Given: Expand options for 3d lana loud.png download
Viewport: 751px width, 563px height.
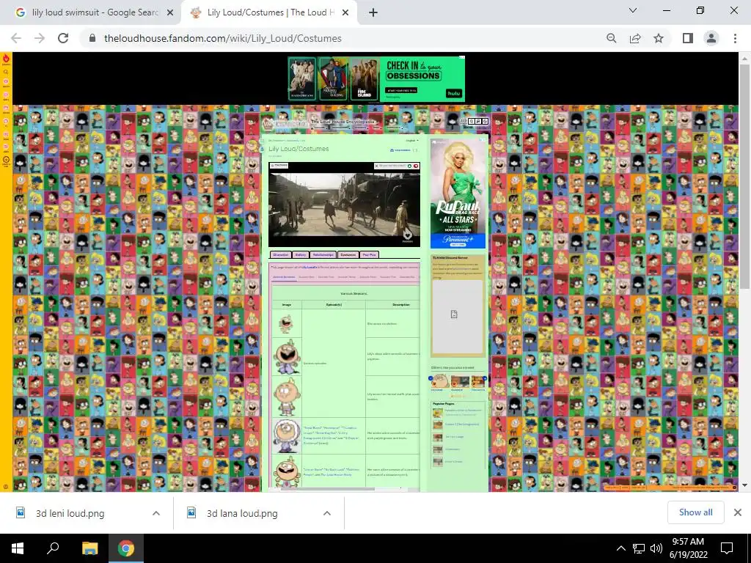Looking at the screenshot, I should [326, 513].
